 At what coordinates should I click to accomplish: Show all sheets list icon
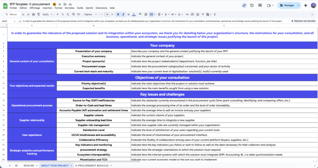[x=16, y=165]
